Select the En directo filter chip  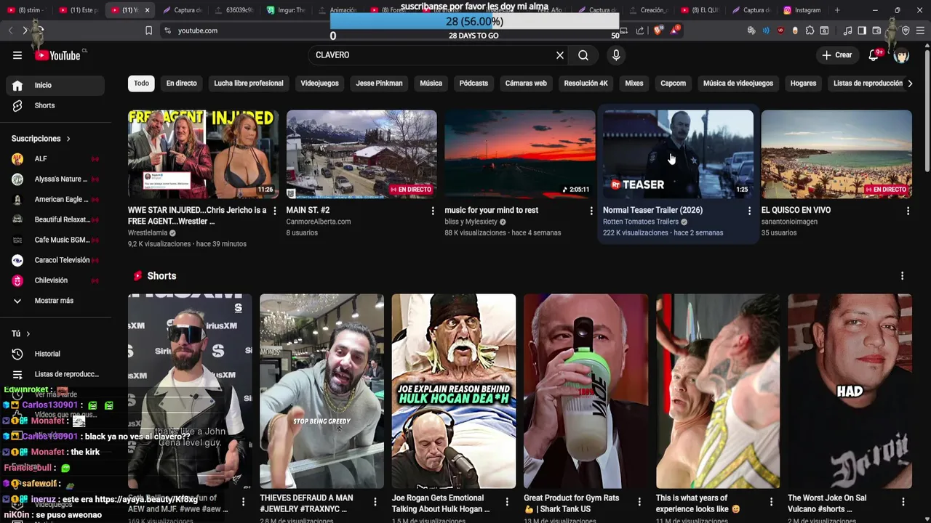[x=181, y=84]
